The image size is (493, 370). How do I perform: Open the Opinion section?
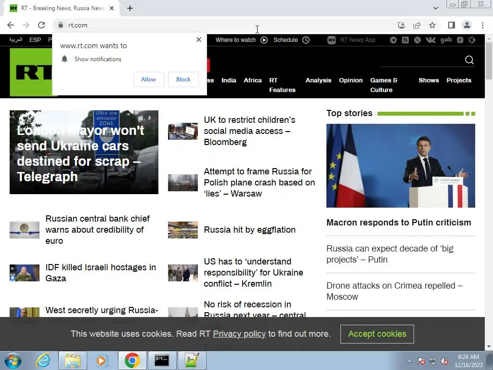[351, 80]
